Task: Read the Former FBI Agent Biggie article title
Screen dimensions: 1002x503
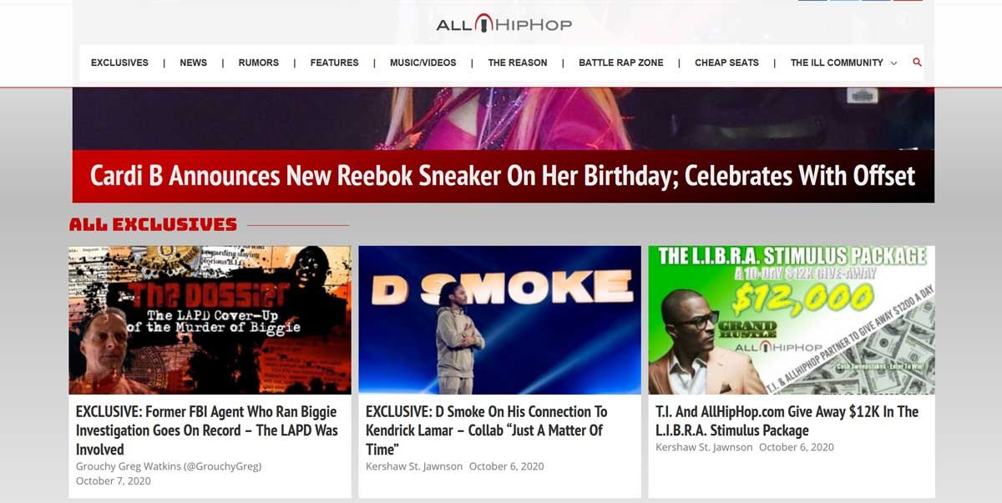Action: pyautogui.click(x=207, y=430)
